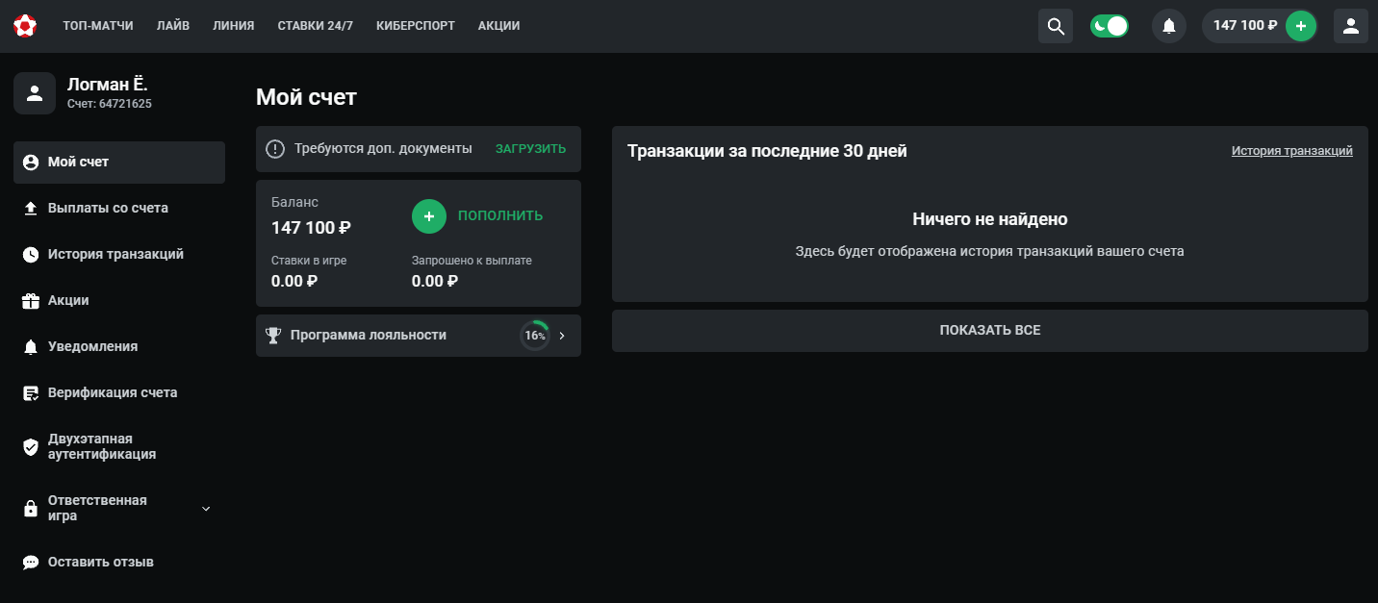The height and width of the screenshot is (603, 1378).
Task: Open notifications bell in top bar
Action: [1168, 26]
